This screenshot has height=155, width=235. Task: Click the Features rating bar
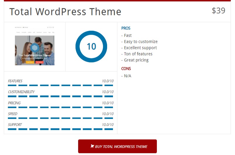coord(60,85)
